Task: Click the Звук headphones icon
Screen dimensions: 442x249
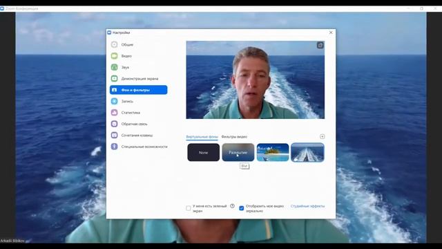Action: coord(114,67)
